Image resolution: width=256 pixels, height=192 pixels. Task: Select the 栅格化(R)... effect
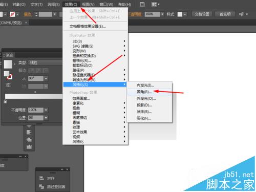click(95, 60)
